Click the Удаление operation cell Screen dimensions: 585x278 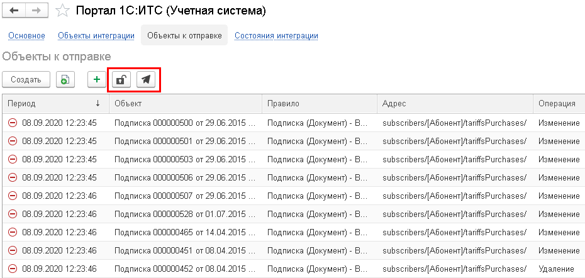(557, 269)
